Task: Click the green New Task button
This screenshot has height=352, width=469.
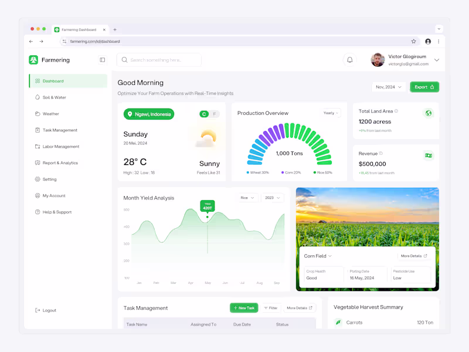Action: [x=244, y=307]
